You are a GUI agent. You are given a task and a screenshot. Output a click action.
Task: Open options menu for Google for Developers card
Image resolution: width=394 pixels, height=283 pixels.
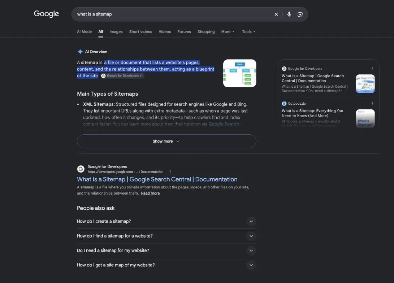point(372,69)
